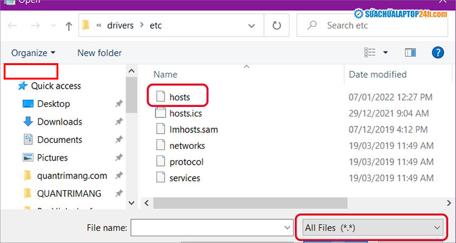The image size is (456, 243).
Task: Click the horizontal scrollbar thumb
Action: click(250, 203)
